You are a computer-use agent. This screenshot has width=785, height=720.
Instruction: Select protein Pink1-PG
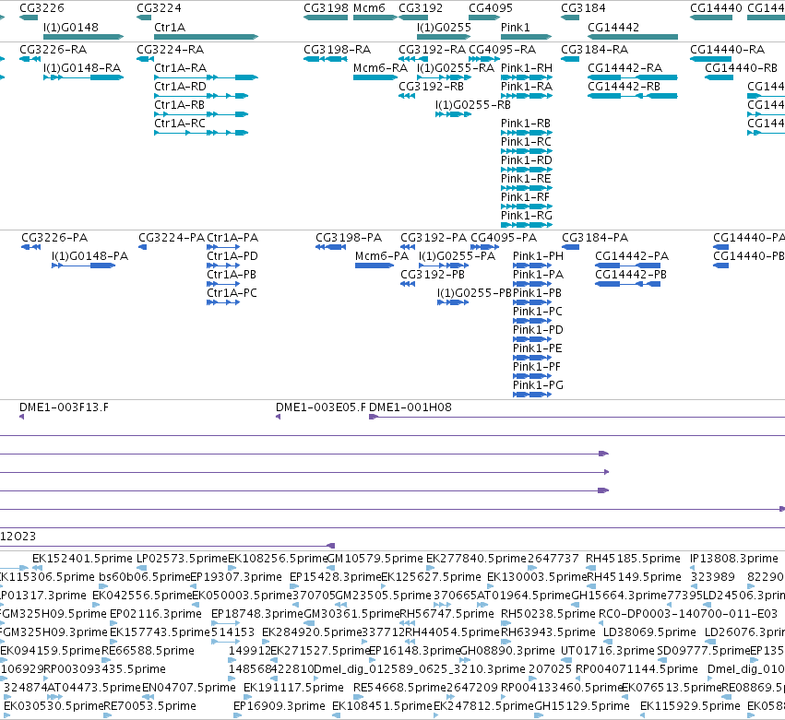tap(532, 395)
